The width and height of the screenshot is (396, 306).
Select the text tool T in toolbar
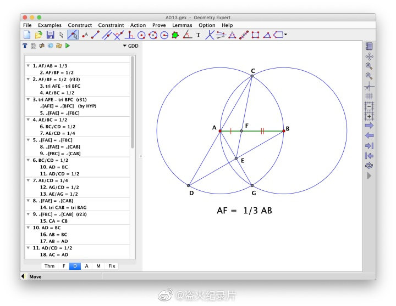pyautogui.click(x=198, y=35)
